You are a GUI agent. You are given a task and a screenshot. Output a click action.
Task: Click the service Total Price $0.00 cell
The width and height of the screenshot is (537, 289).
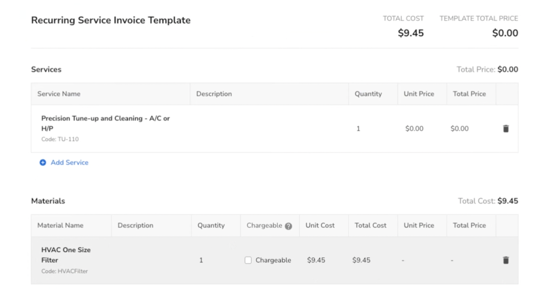click(459, 129)
